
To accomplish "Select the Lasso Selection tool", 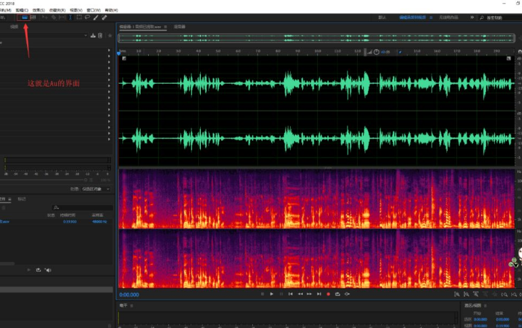I will 87,18.
